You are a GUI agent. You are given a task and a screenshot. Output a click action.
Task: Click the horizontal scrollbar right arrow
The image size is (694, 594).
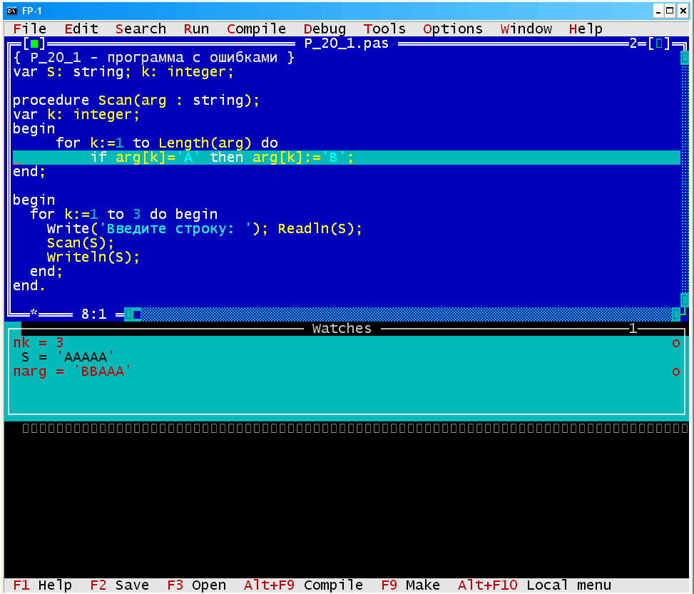click(675, 314)
